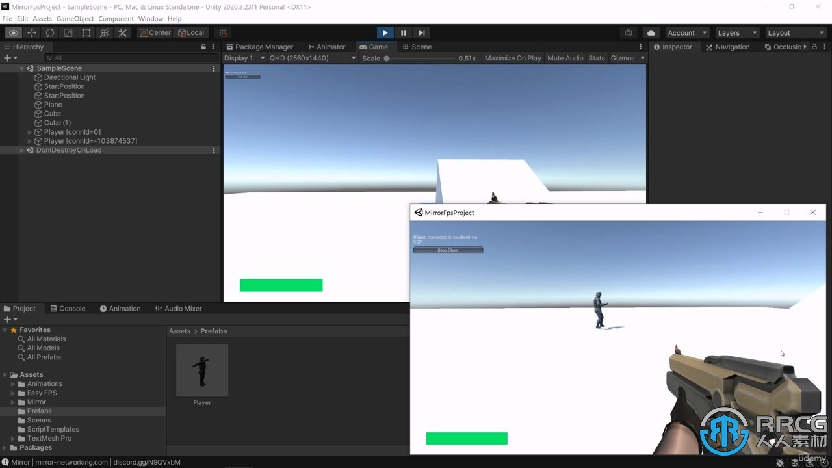
Task: Toggle Local handle rotation
Action: pyautogui.click(x=191, y=32)
